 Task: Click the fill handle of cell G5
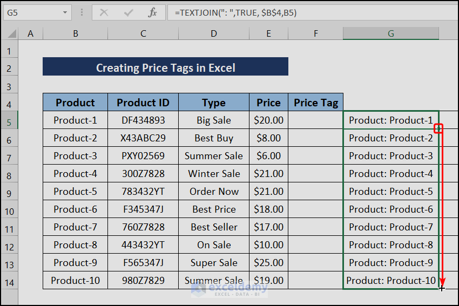(438, 128)
